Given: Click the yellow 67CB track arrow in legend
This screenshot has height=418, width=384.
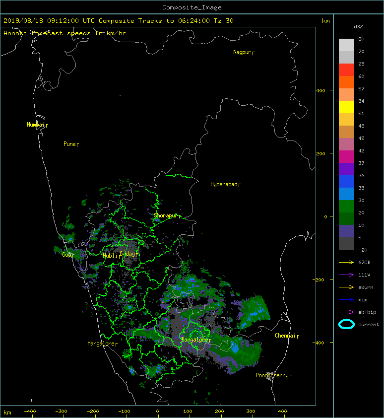Looking at the screenshot, I should coord(346,263).
